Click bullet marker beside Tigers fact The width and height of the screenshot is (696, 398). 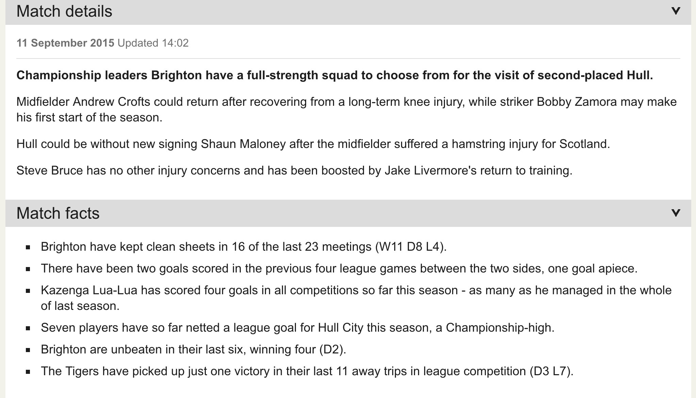tap(28, 372)
